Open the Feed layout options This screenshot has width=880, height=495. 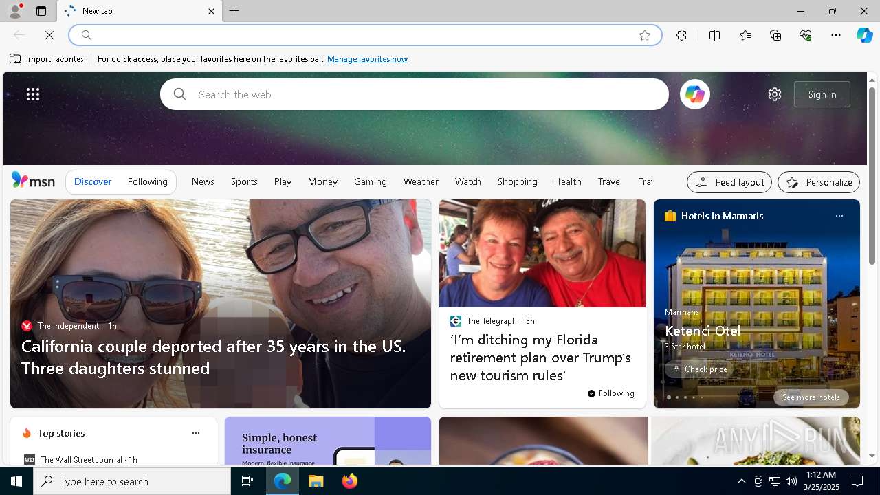click(x=729, y=182)
